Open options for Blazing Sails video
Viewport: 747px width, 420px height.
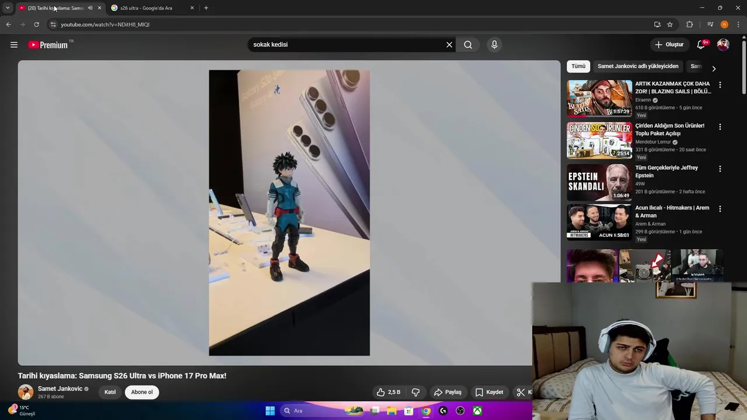pyautogui.click(x=720, y=85)
